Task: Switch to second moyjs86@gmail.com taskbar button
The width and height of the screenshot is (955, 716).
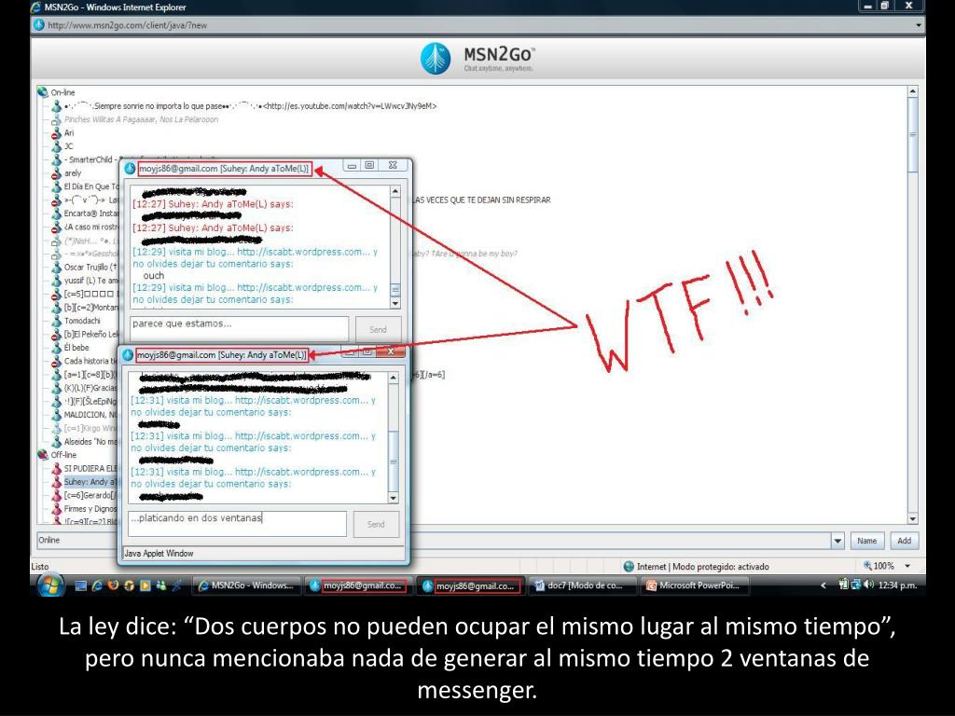Action: coord(470,585)
